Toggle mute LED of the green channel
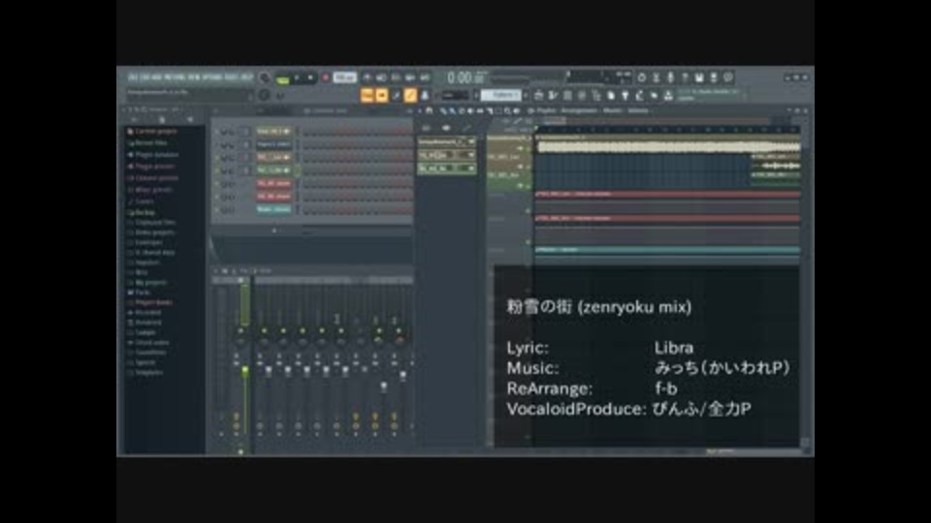This screenshot has height=523, width=931. [216, 170]
